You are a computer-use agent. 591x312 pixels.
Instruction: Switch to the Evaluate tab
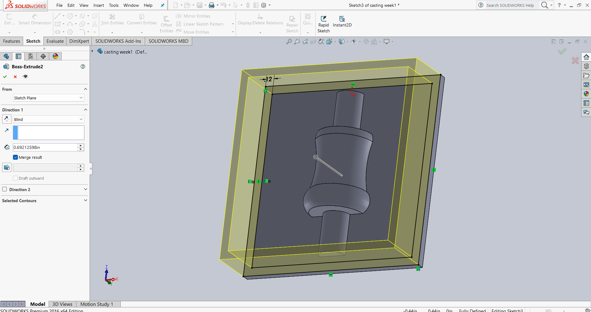pos(55,41)
